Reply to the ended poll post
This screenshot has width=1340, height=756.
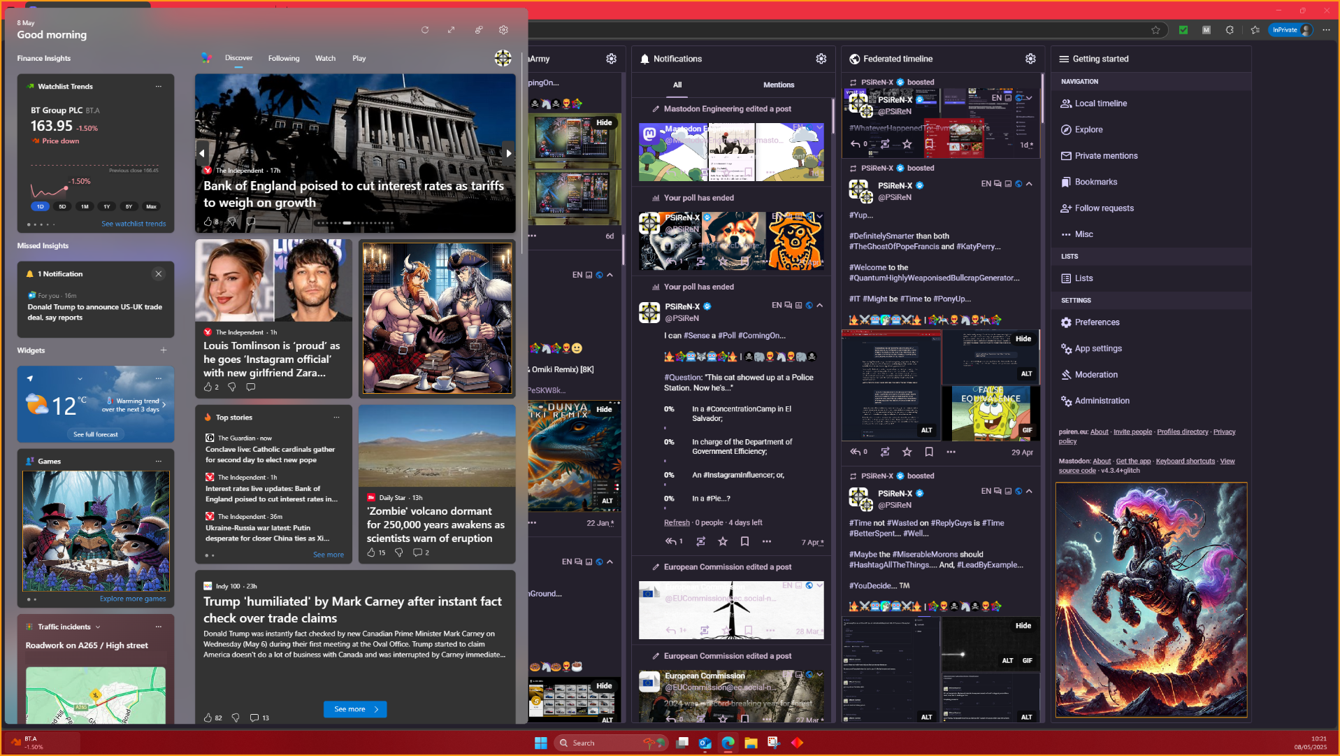click(x=673, y=541)
